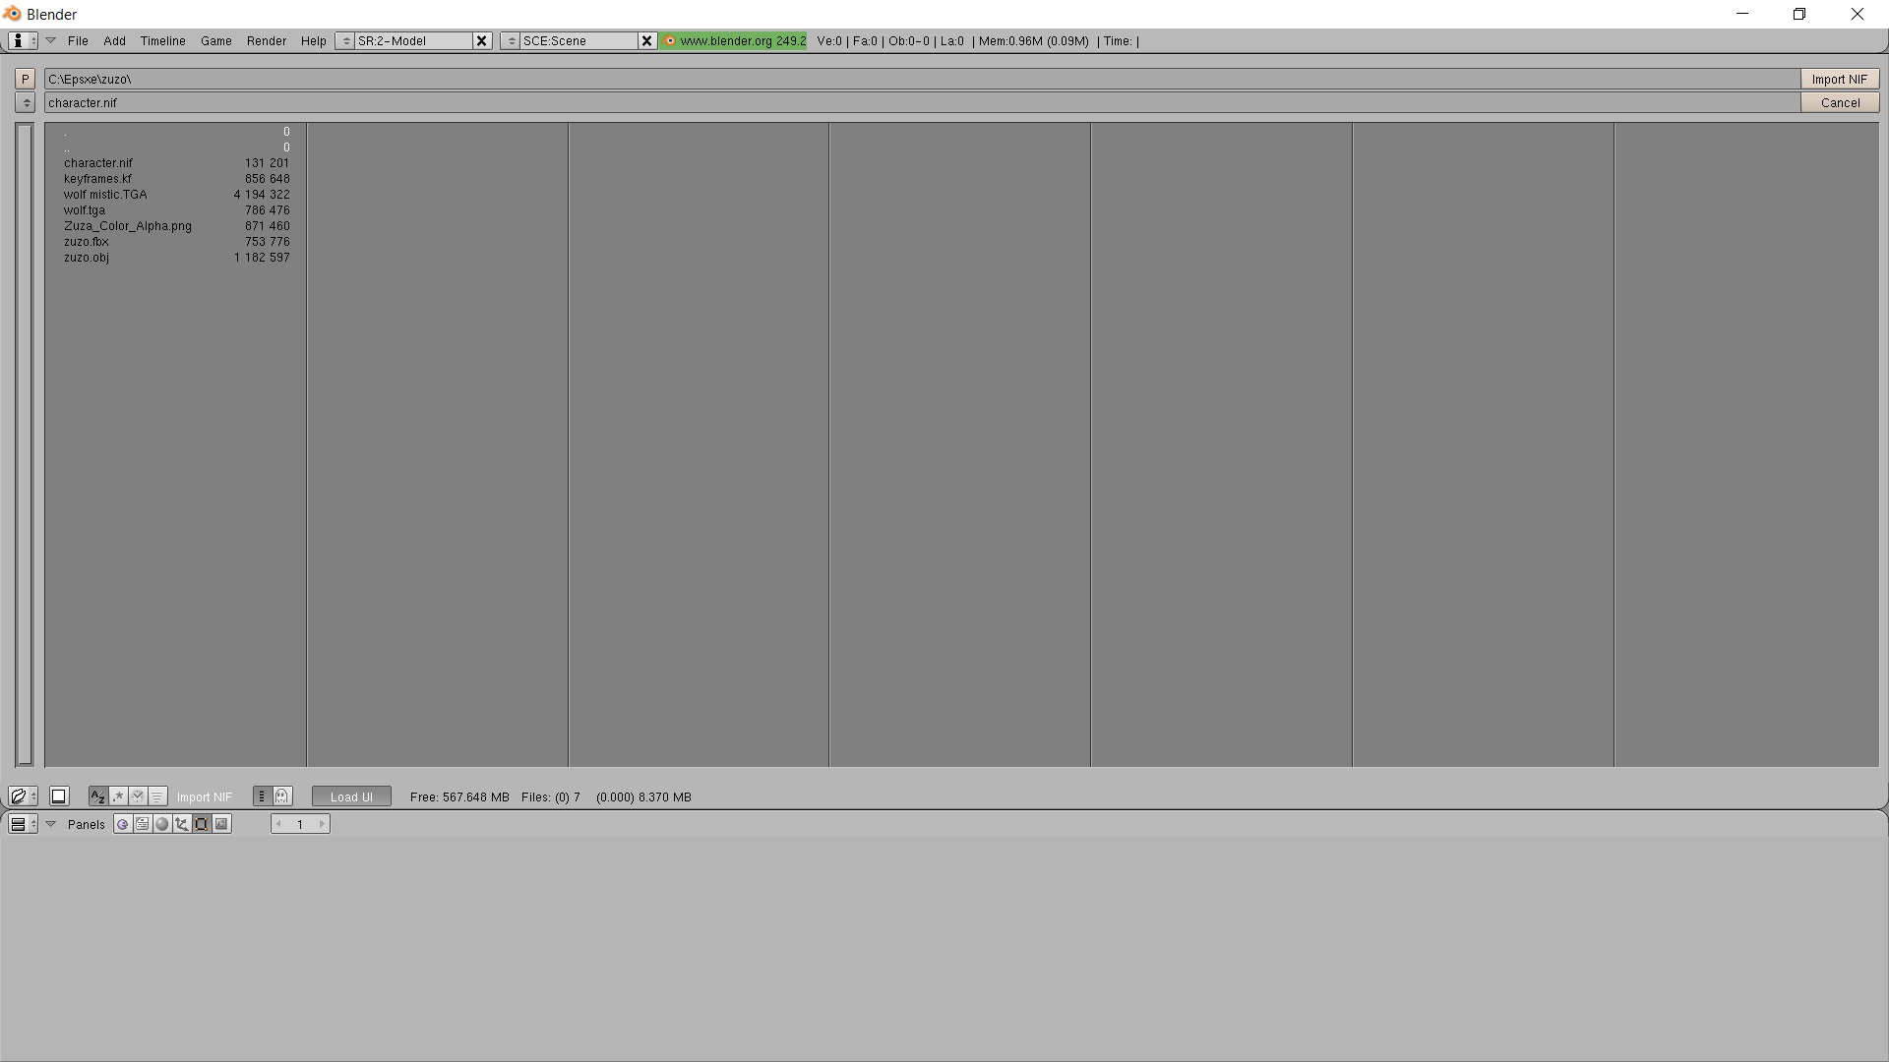The image size is (1889, 1062).
Task: Switch to Script context icon
Action: pyautogui.click(x=143, y=824)
